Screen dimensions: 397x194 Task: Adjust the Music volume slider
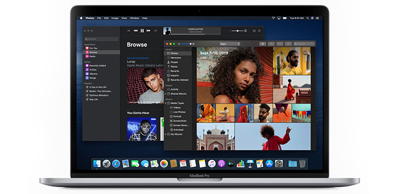pos(238,31)
